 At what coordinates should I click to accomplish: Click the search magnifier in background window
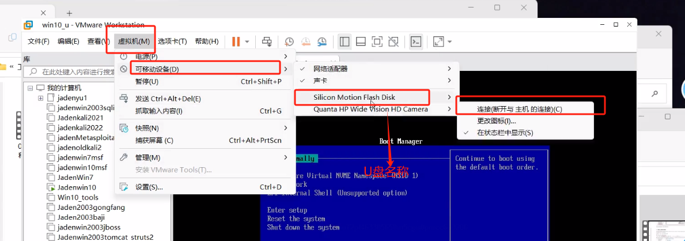click(x=655, y=93)
